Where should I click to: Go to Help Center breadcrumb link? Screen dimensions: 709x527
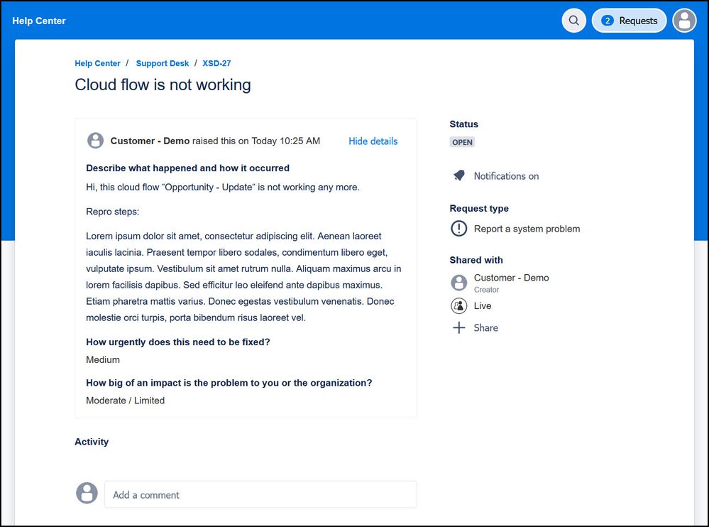97,63
